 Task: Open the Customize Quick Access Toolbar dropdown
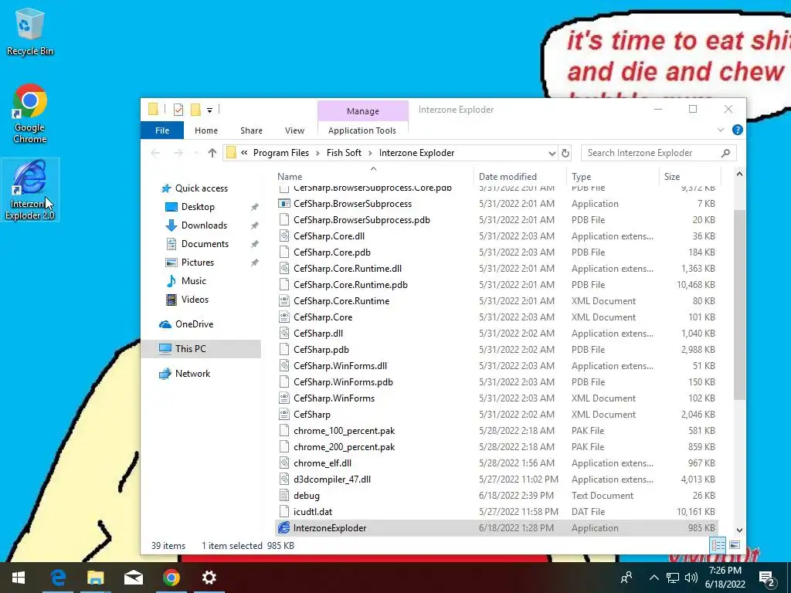[209, 110]
